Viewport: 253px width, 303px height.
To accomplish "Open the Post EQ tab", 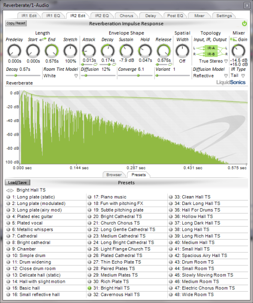I will click(175, 15).
